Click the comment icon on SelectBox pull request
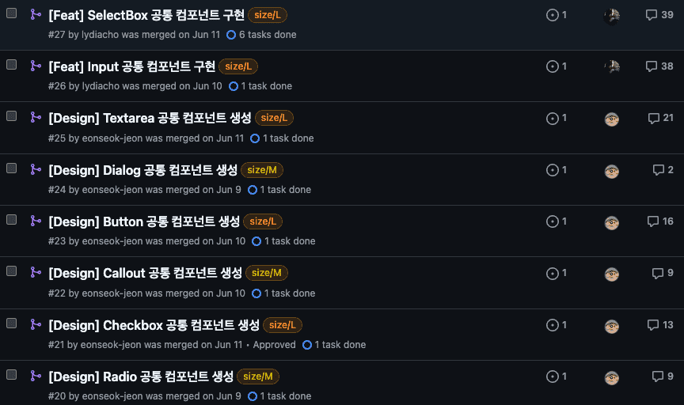 pyautogui.click(x=652, y=15)
